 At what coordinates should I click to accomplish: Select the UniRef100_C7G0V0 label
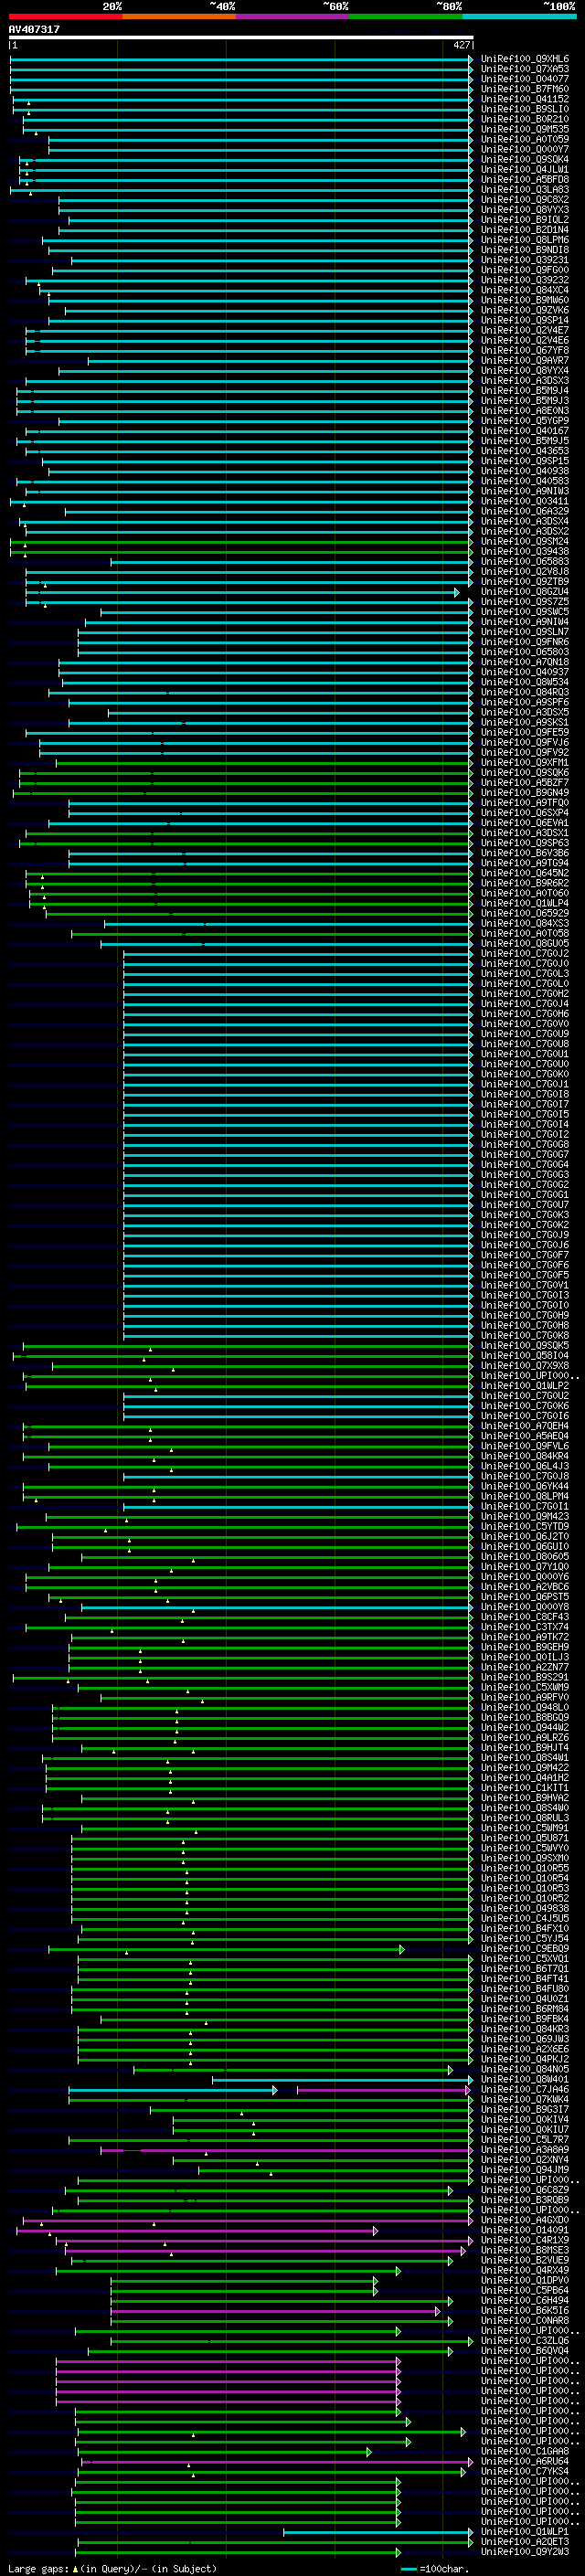point(525,1024)
